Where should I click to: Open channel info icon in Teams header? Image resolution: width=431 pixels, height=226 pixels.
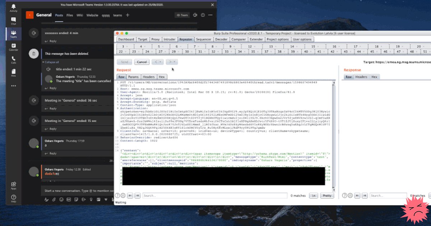point(203,15)
